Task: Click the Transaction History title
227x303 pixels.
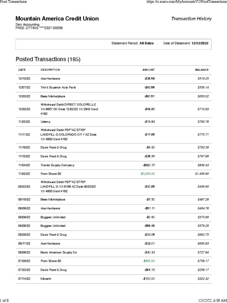Action: (191, 19)
